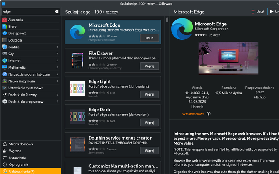Click the Internet globe icon

point(5,61)
